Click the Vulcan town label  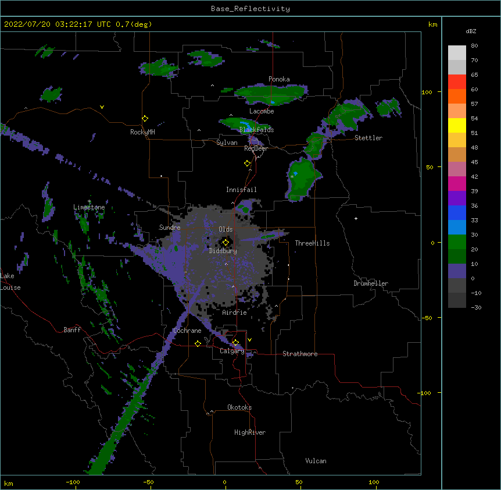[316, 461]
